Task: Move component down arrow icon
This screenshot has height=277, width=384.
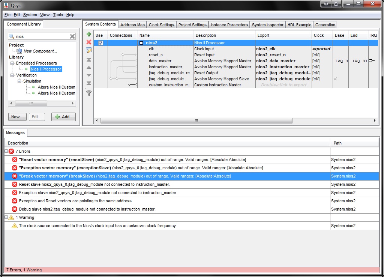Action: 89,75
